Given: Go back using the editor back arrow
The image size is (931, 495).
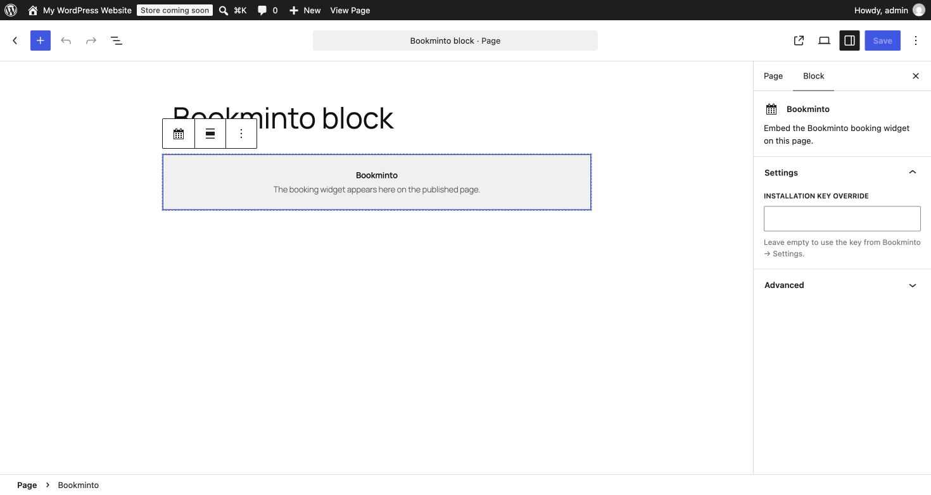Looking at the screenshot, I should tap(15, 41).
